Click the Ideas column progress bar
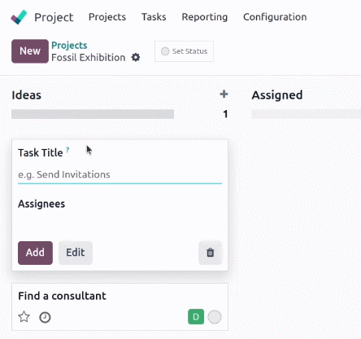This screenshot has height=339, width=361. [93, 114]
